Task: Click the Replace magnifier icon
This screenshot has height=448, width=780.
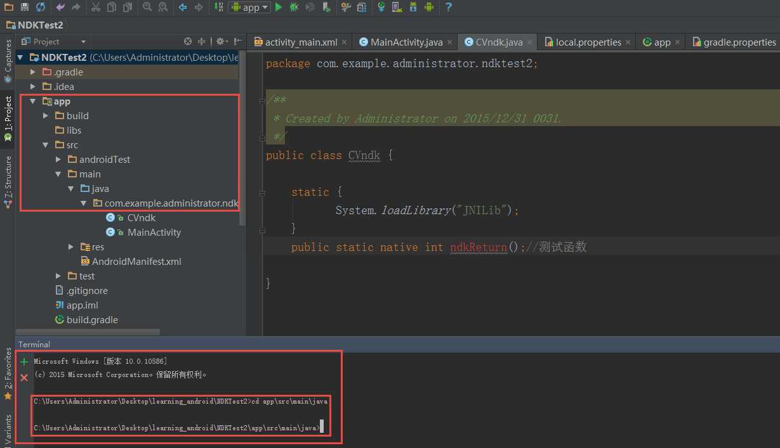Action: point(163,7)
